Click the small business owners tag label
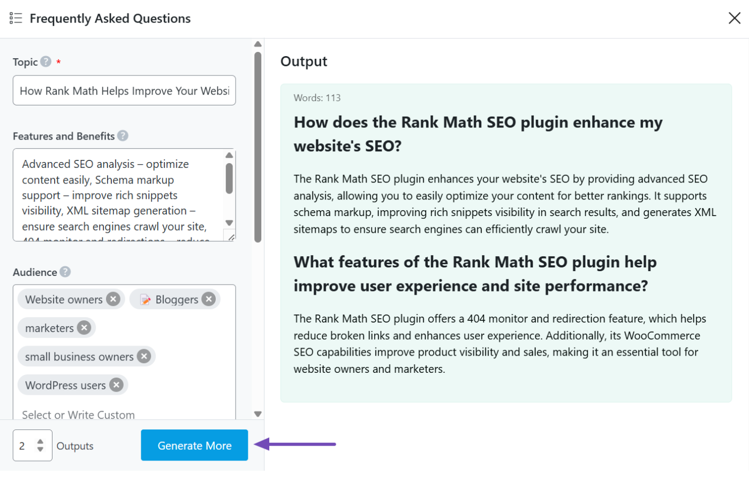Screen dimensions: 749x491 79,357
